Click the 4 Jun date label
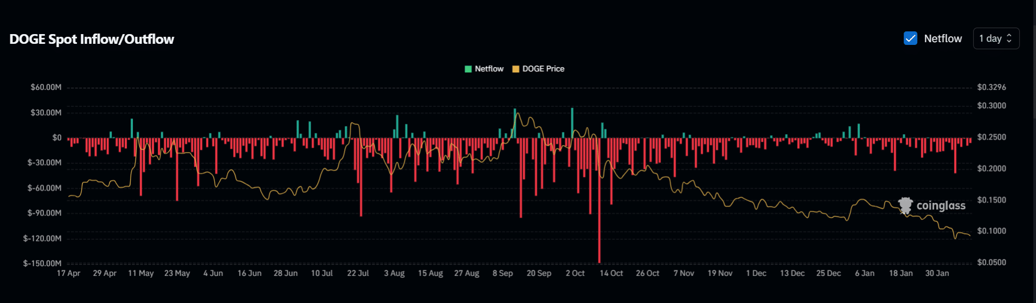Screen dimensions: 1036x303 [x=213, y=273]
